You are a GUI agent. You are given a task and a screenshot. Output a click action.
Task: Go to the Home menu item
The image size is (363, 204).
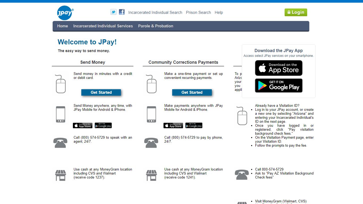[x=62, y=26]
